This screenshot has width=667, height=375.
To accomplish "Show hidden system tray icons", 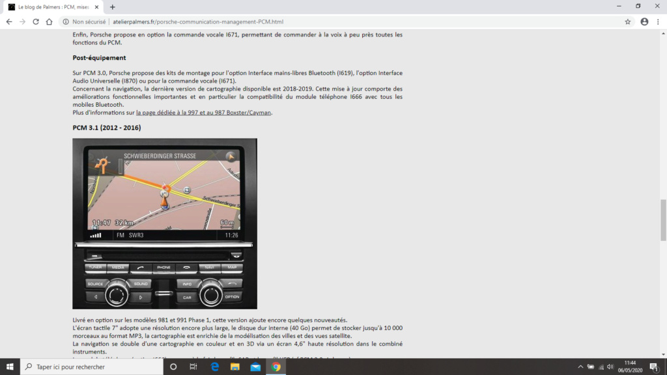I will click(580, 367).
